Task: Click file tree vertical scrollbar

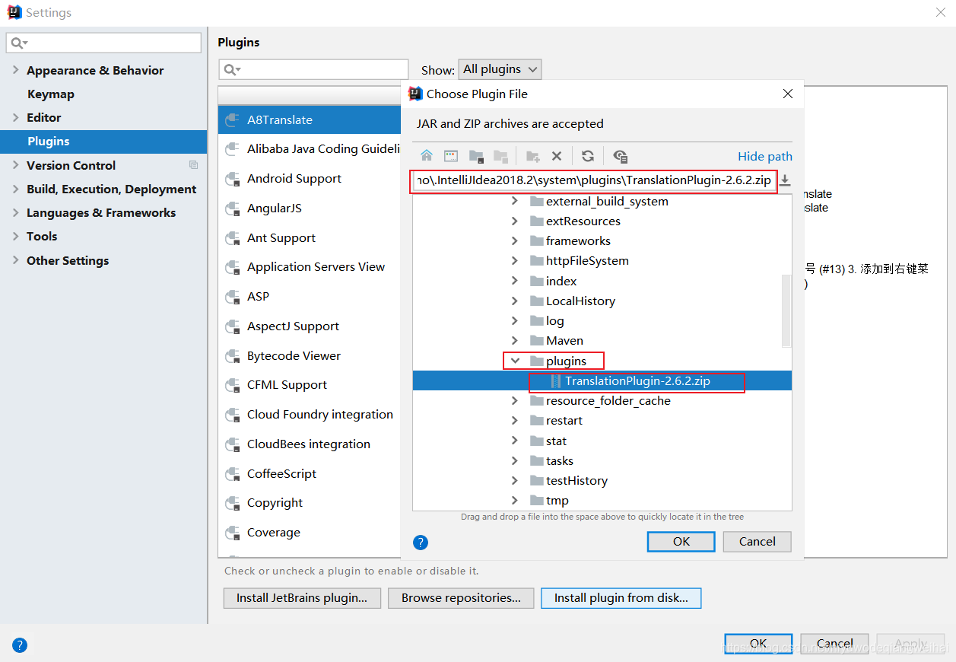Action: tap(786, 312)
